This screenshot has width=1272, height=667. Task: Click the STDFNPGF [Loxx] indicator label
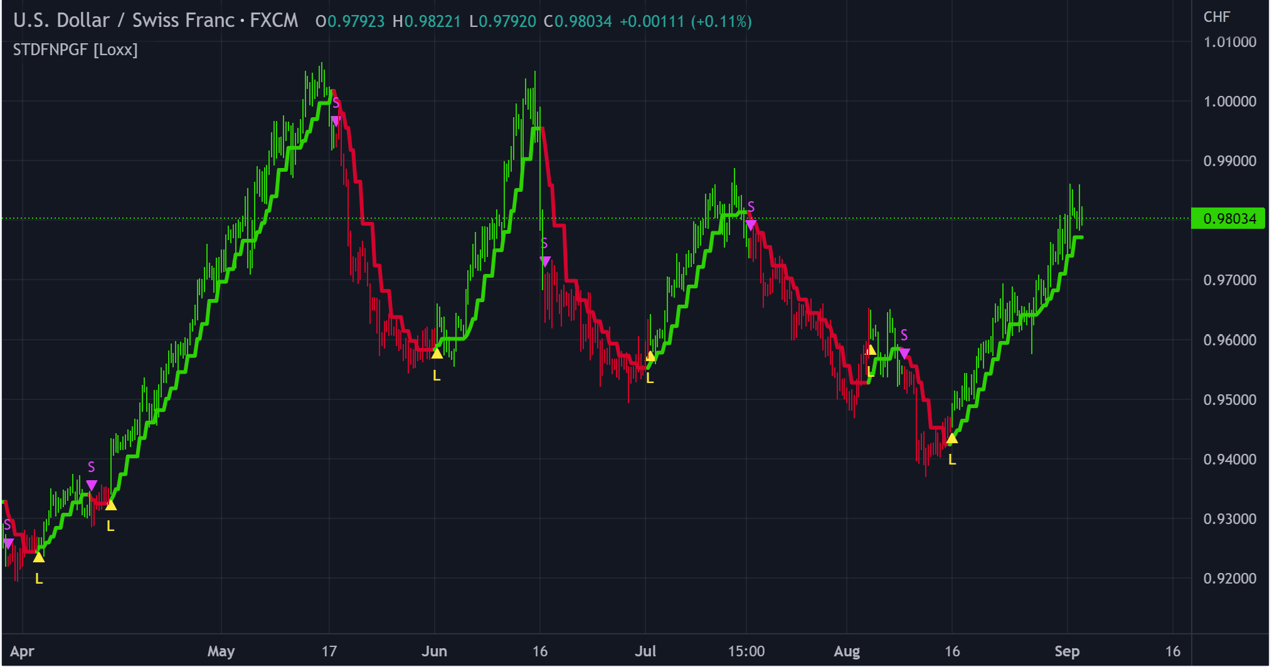[75, 50]
